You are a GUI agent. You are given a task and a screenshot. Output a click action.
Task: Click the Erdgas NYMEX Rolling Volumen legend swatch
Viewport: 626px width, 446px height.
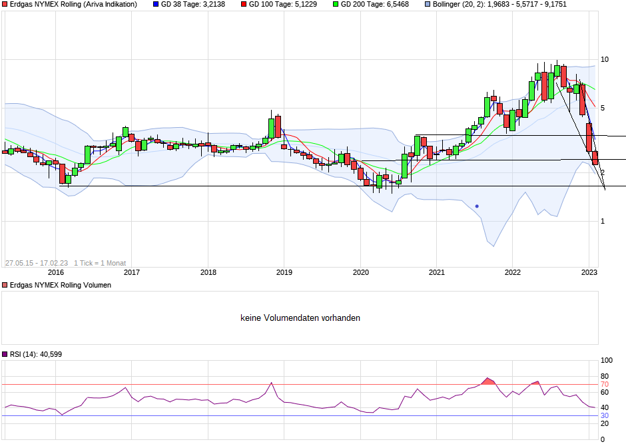point(5,285)
